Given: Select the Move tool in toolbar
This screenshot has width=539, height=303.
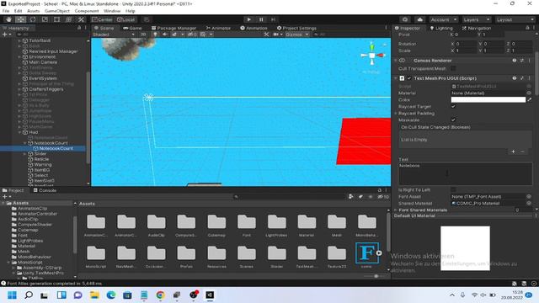Looking at the screenshot, I should click(x=20, y=19).
